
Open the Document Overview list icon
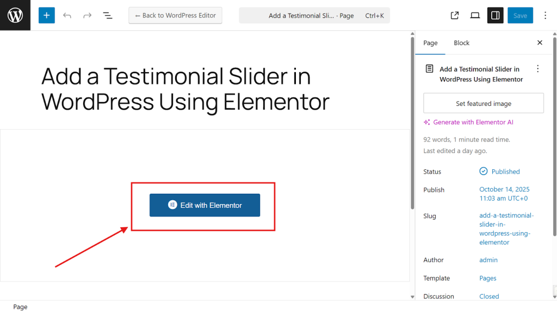tap(108, 15)
